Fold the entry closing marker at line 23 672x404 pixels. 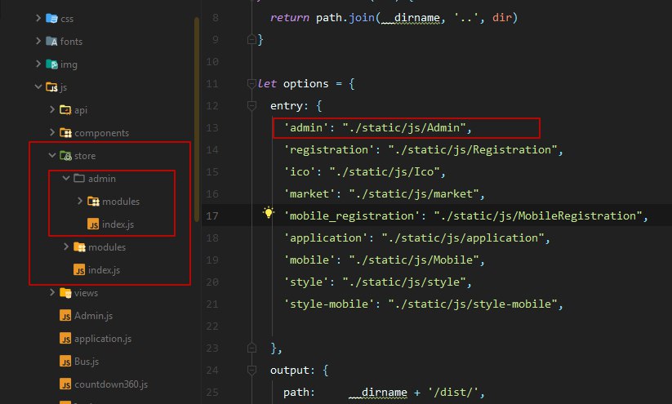251,348
